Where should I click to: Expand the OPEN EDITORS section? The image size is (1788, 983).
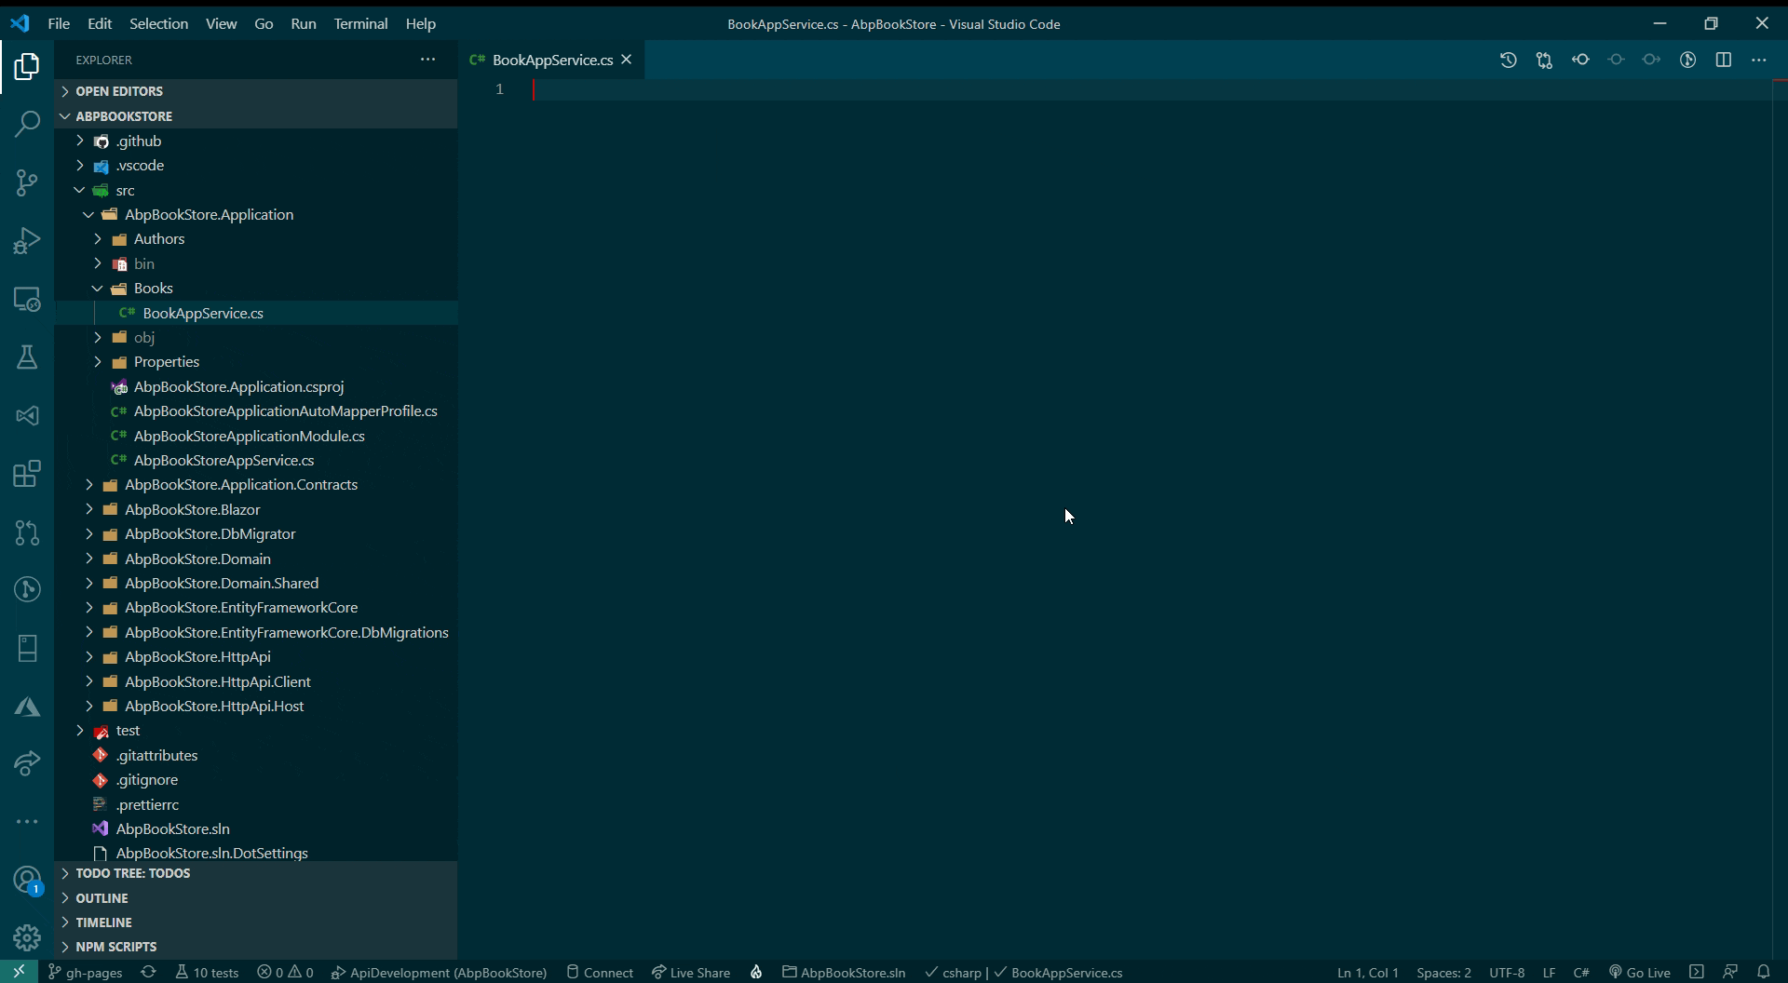coord(256,91)
